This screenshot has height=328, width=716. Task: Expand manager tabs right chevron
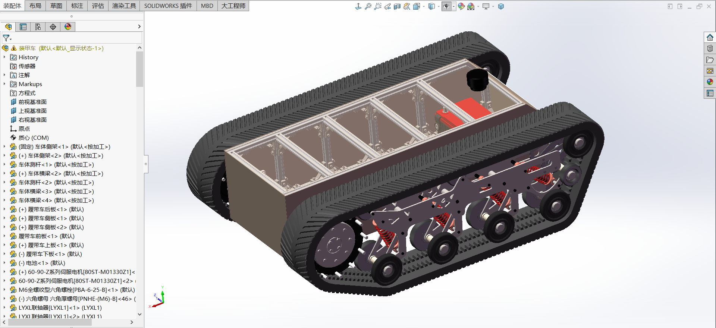click(x=139, y=26)
